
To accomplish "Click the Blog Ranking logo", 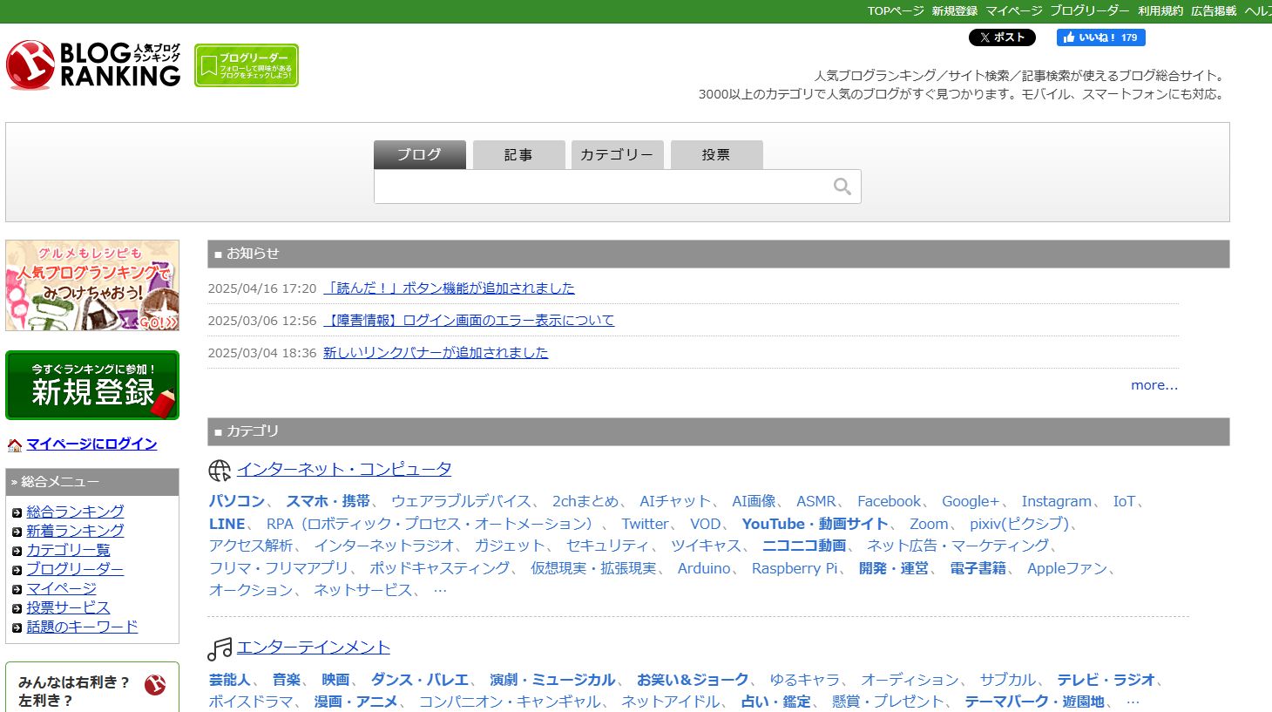I will 93,64.
